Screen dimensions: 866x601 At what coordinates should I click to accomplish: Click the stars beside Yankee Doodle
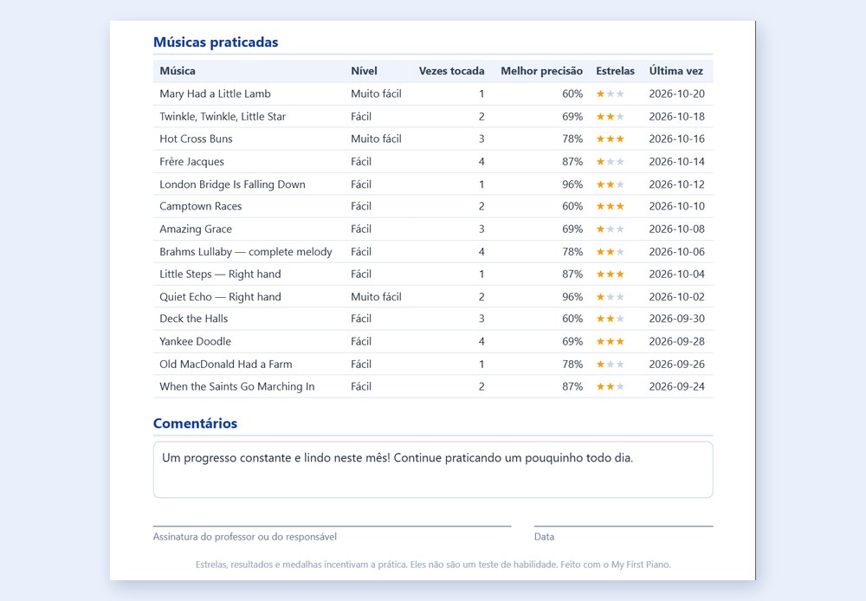click(611, 341)
